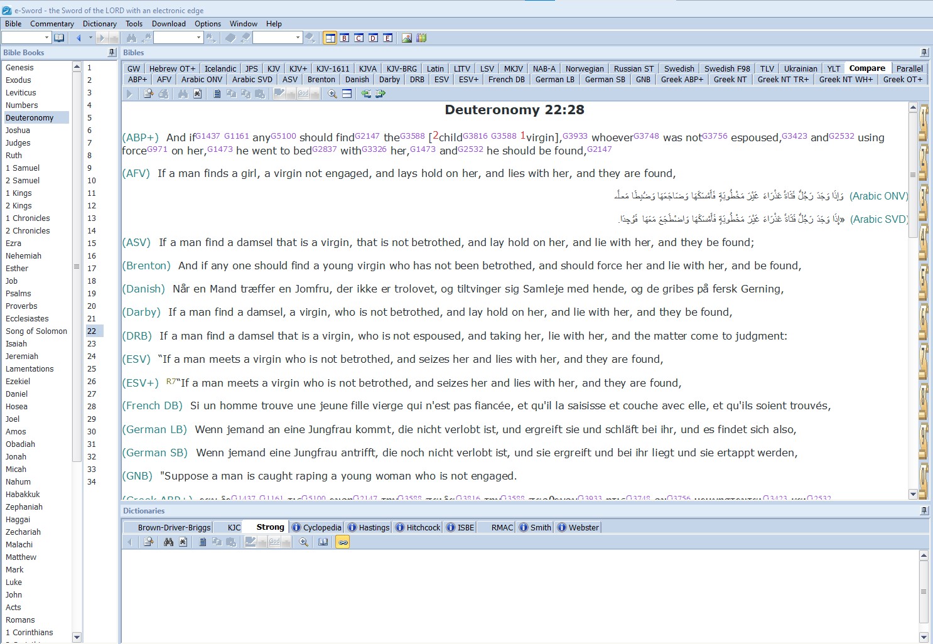933x644 pixels.
Task: Click the first gold bookmark ribbon
Action: pos(924,123)
